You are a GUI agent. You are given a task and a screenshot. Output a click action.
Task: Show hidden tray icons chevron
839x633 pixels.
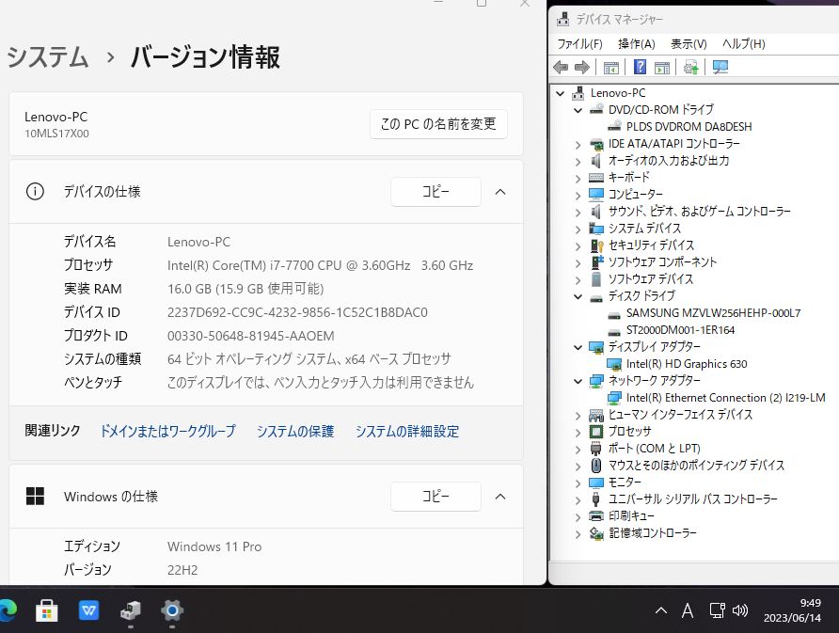[661, 610]
